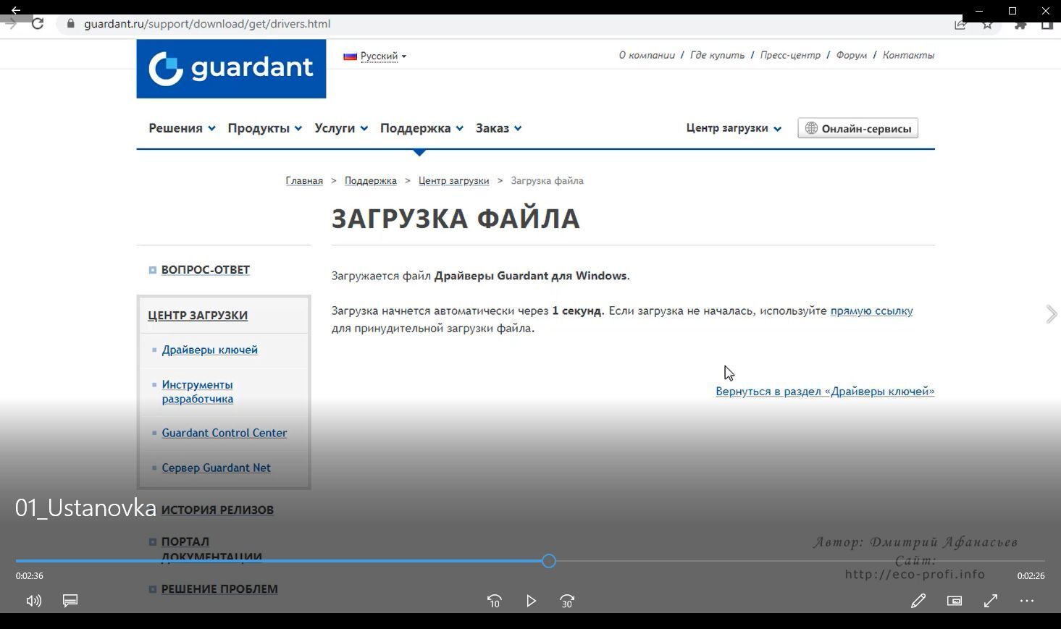This screenshot has height=629, width=1061.
Task: Open the Поддержка menu item
Action: 421,128
